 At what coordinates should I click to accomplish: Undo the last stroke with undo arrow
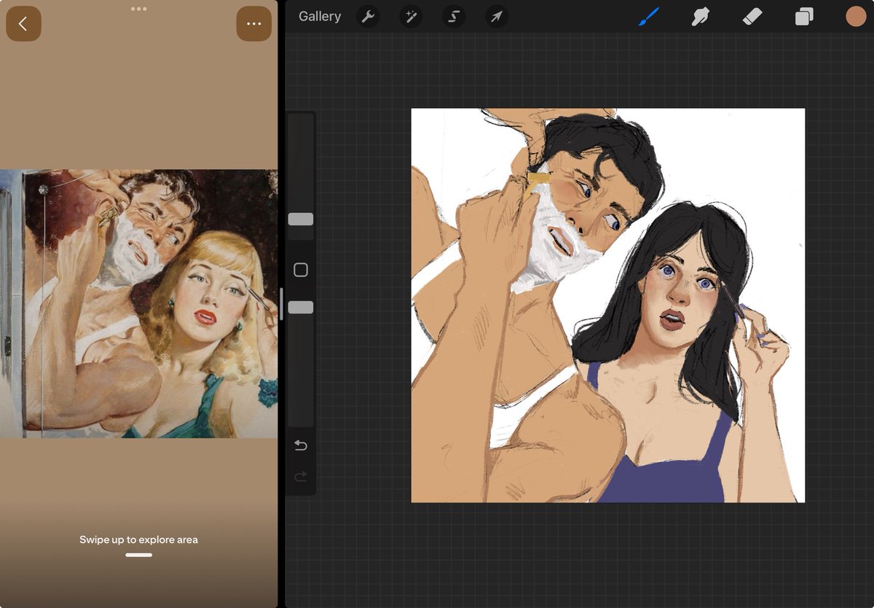click(x=301, y=445)
